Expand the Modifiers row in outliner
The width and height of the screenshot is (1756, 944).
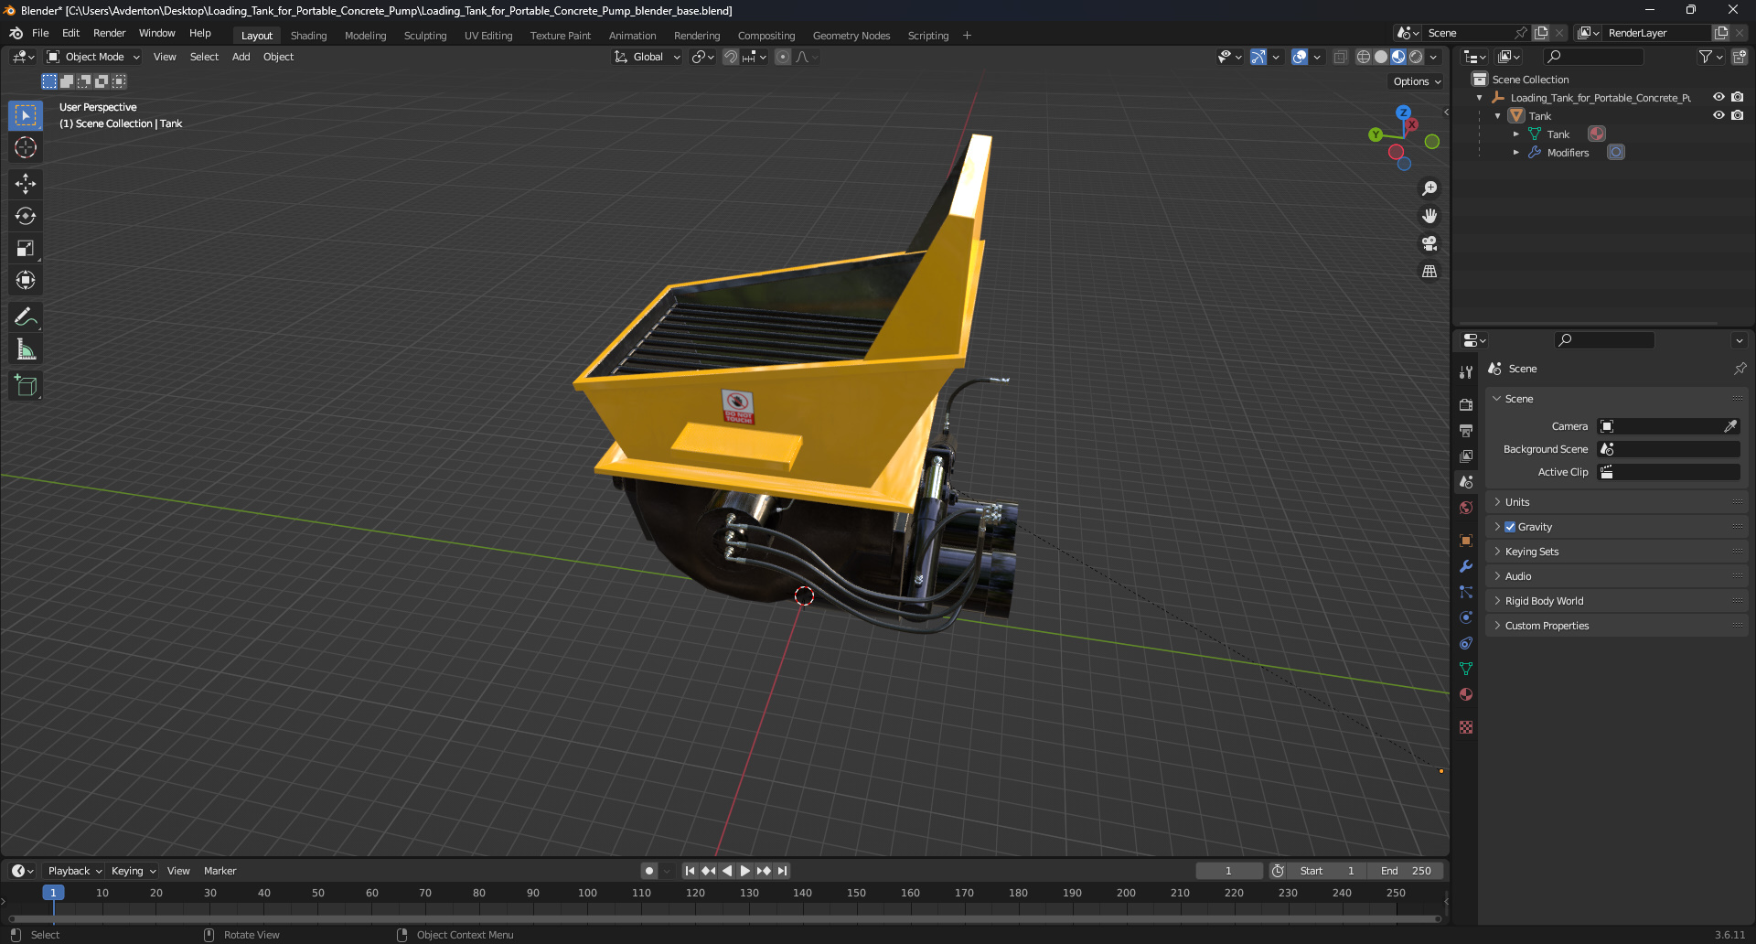(x=1515, y=153)
